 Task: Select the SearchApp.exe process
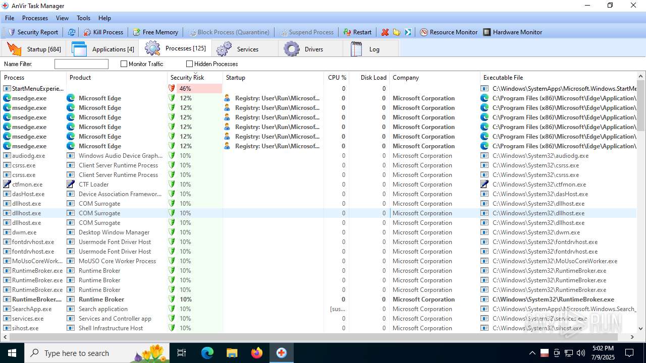click(x=32, y=309)
